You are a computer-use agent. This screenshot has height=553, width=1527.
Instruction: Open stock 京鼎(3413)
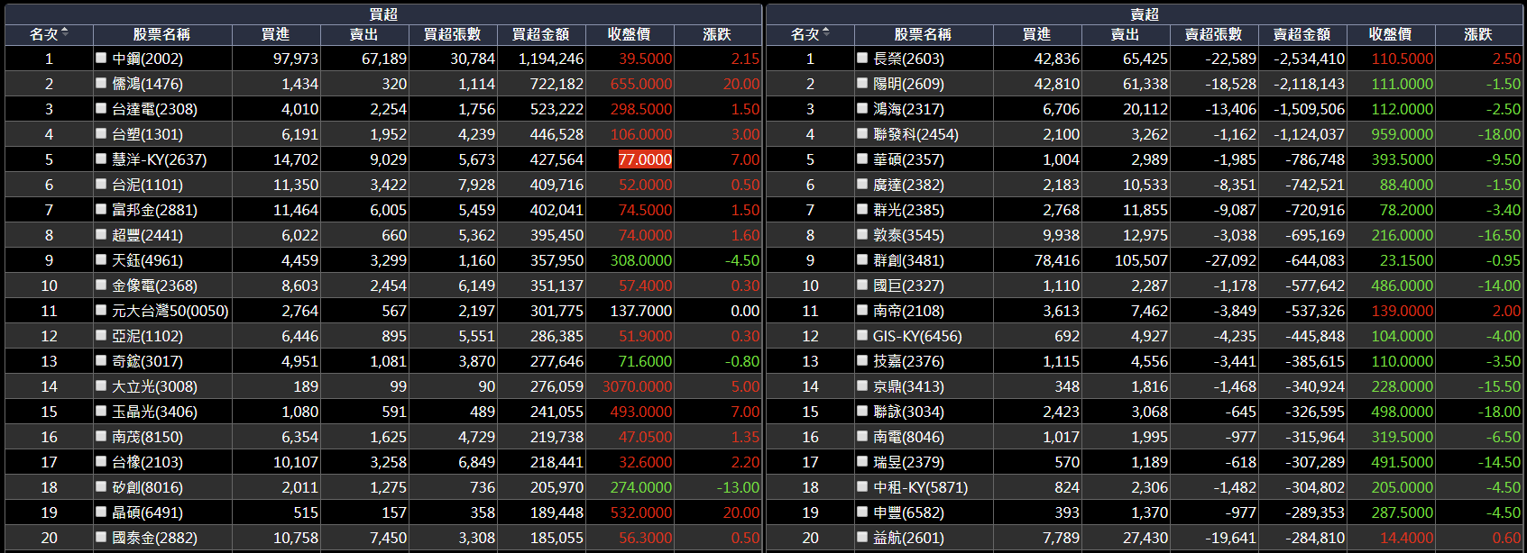[x=908, y=386]
